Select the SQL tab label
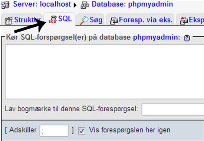 (65, 19)
